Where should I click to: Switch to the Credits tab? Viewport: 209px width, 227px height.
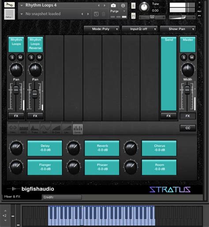(62, 197)
